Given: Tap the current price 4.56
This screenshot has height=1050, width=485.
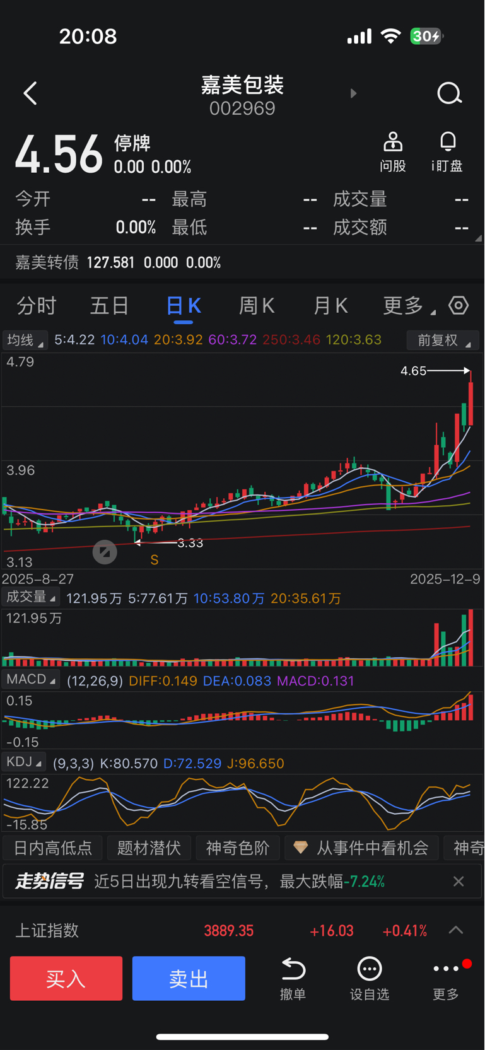Looking at the screenshot, I should tap(59, 155).
